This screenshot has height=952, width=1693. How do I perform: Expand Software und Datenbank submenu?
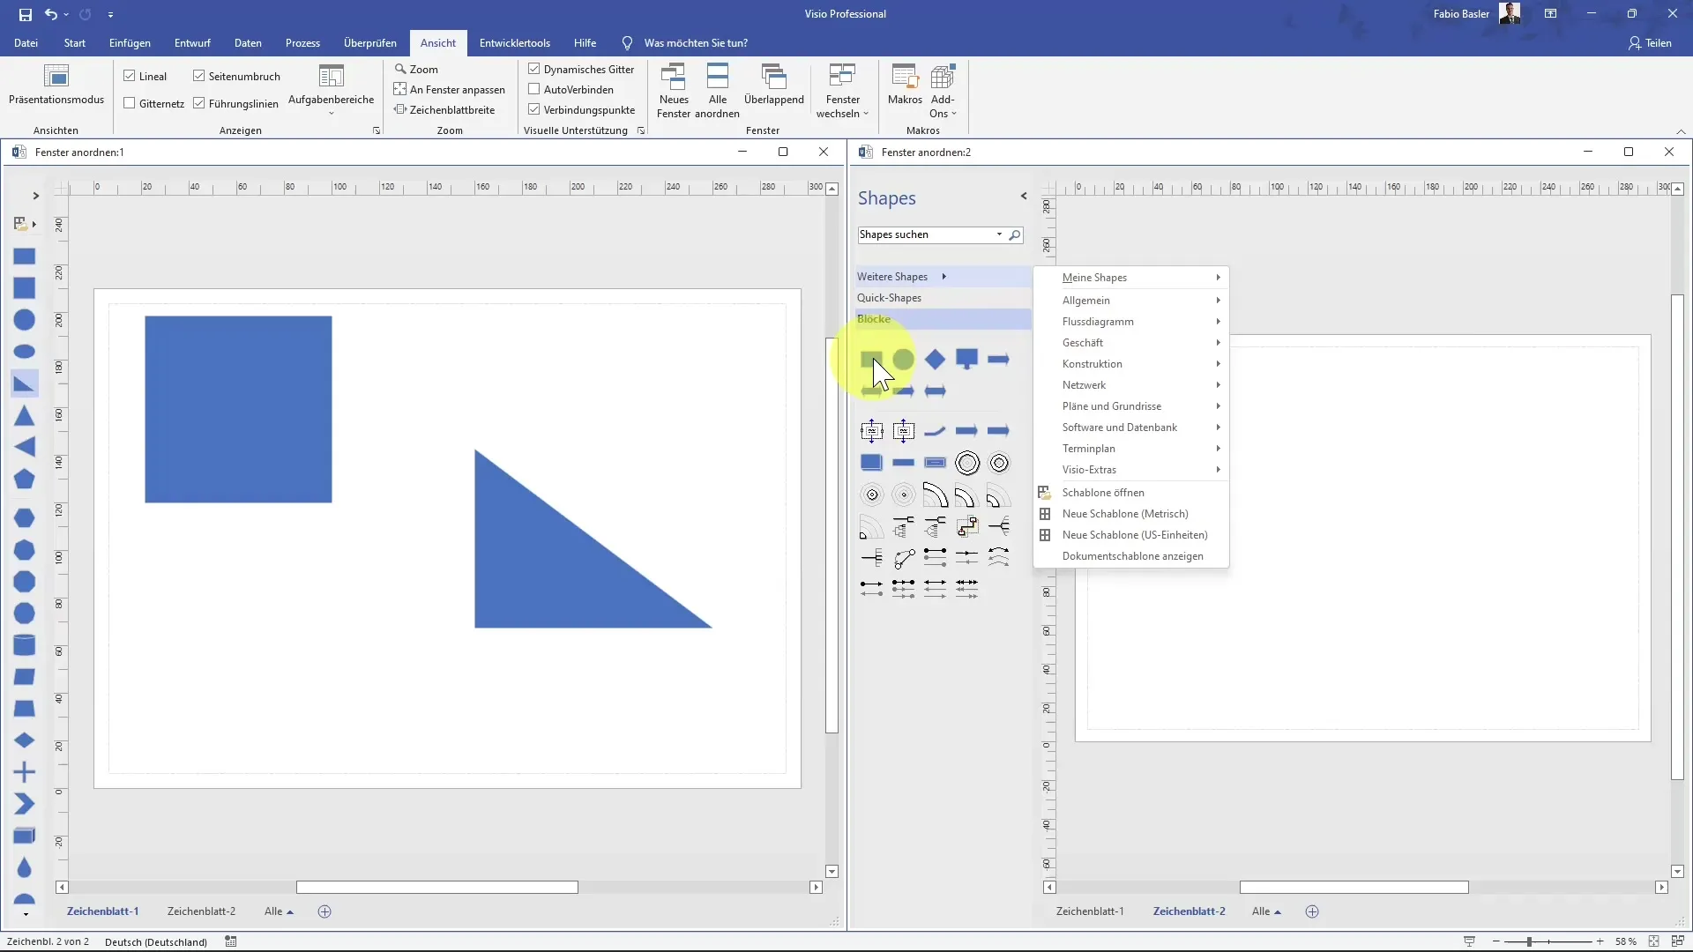(1131, 428)
